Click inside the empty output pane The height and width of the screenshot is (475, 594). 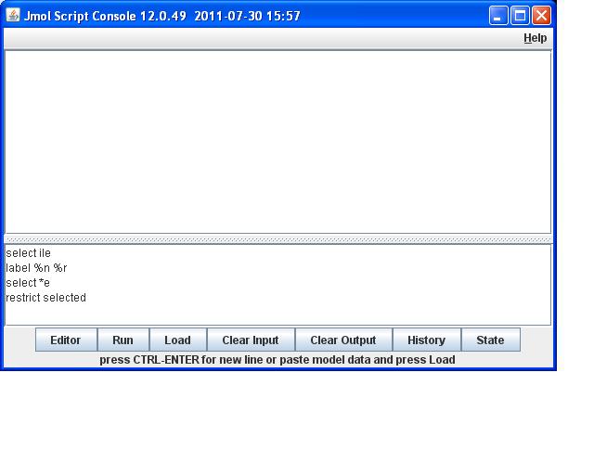click(x=278, y=141)
